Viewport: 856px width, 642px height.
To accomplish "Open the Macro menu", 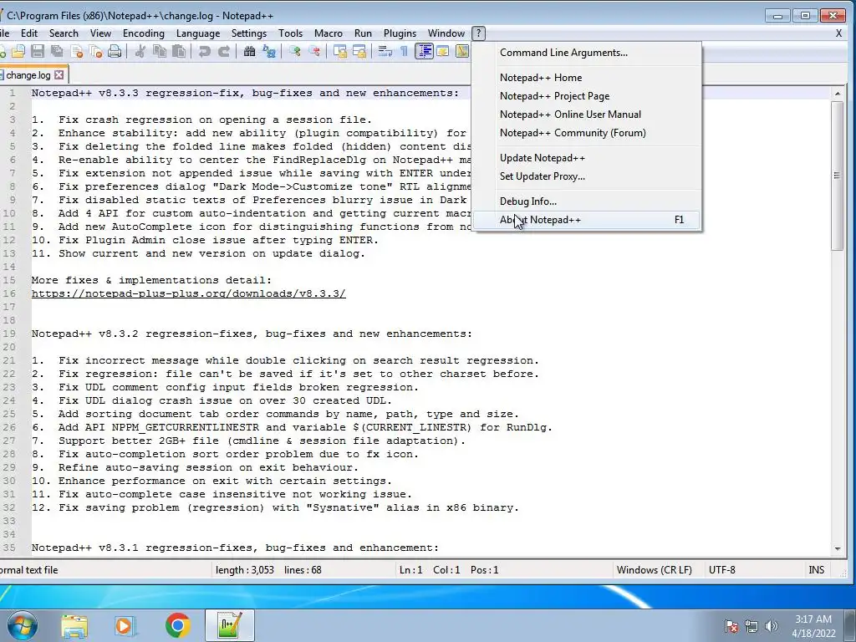I will pos(328,33).
